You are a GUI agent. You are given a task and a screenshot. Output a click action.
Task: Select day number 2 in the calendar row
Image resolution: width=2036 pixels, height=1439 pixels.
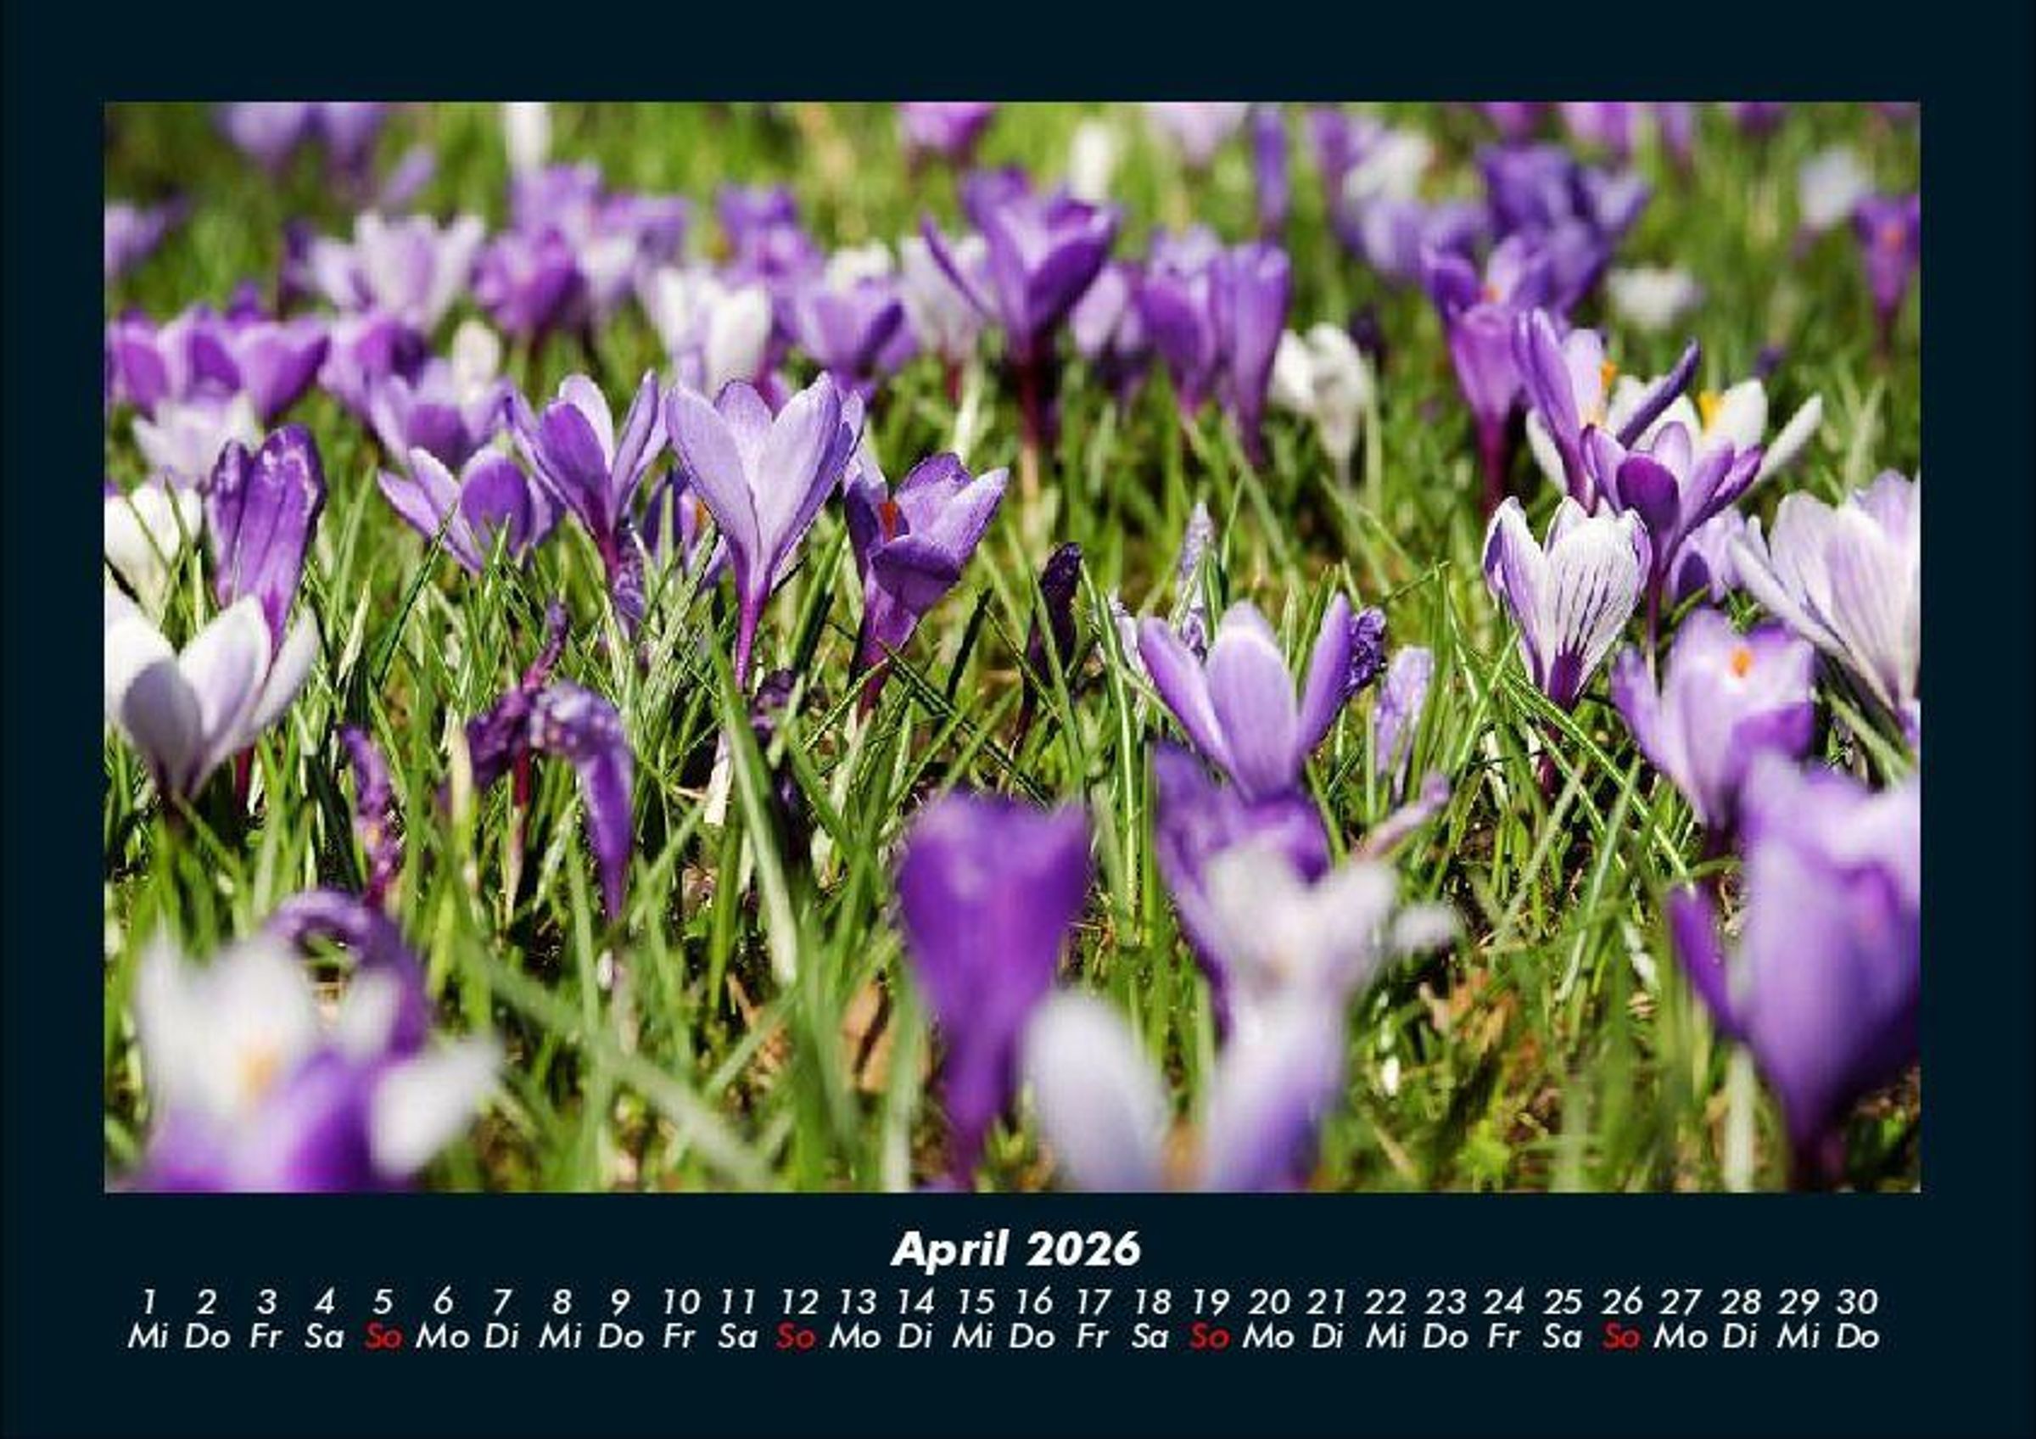[207, 1302]
